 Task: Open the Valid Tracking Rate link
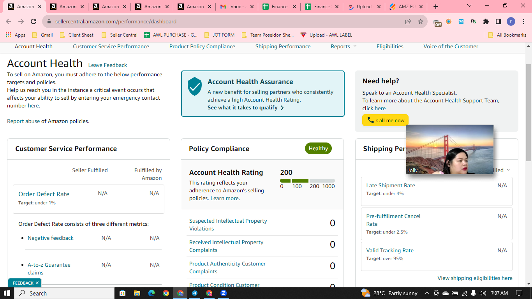pos(390,250)
